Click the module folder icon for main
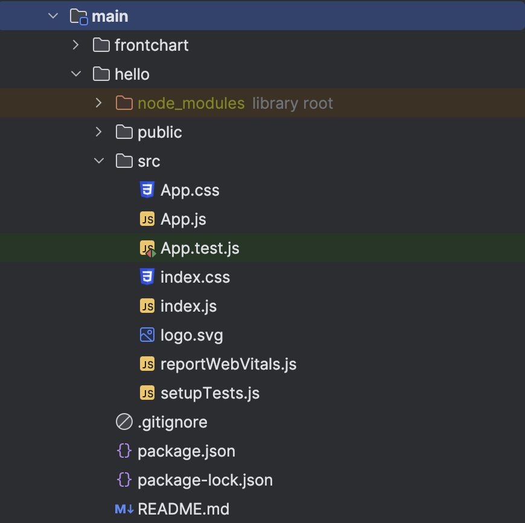Image resolution: width=525 pixels, height=523 pixels. pyautogui.click(x=79, y=16)
